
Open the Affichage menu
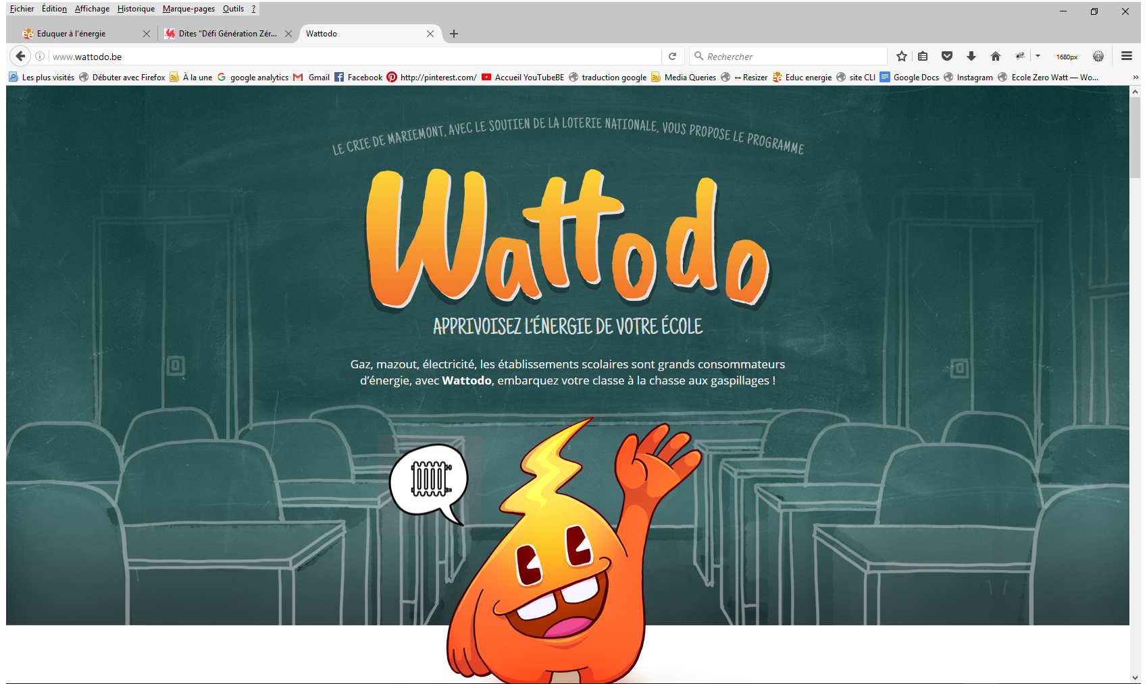[92, 9]
